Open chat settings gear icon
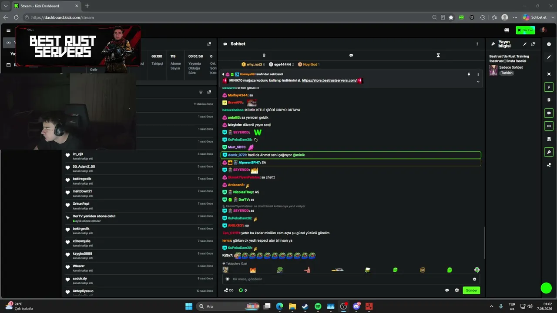The height and width of the screenshot is (313, 557). pyautogui.click(x=457, y=290)
